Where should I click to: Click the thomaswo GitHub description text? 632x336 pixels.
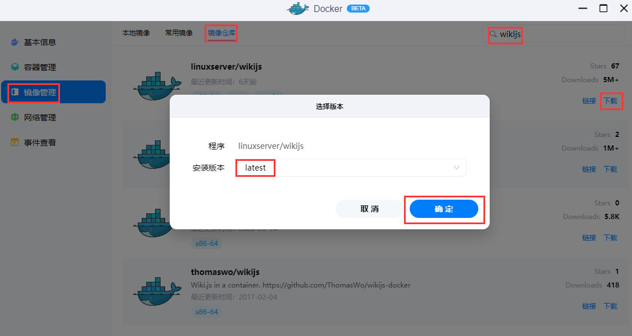(x=301, y=285)
